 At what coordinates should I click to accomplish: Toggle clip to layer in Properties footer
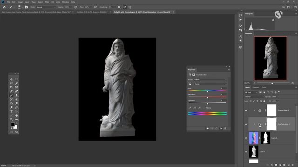point(207,128)
